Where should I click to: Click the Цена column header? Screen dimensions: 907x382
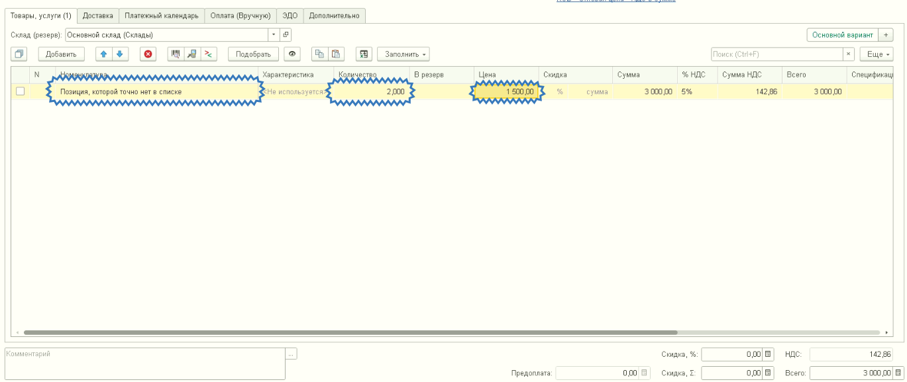[x=507, y=75]
